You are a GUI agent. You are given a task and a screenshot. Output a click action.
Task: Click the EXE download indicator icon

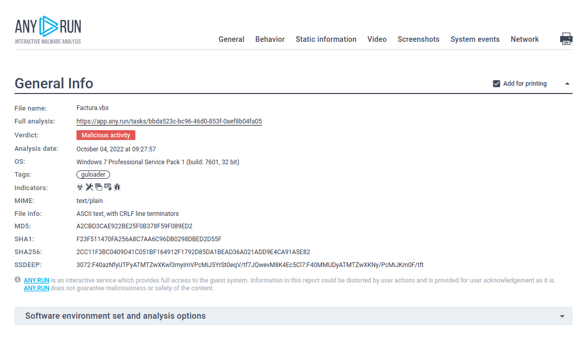pyautogui.click(x=107, y=188)
